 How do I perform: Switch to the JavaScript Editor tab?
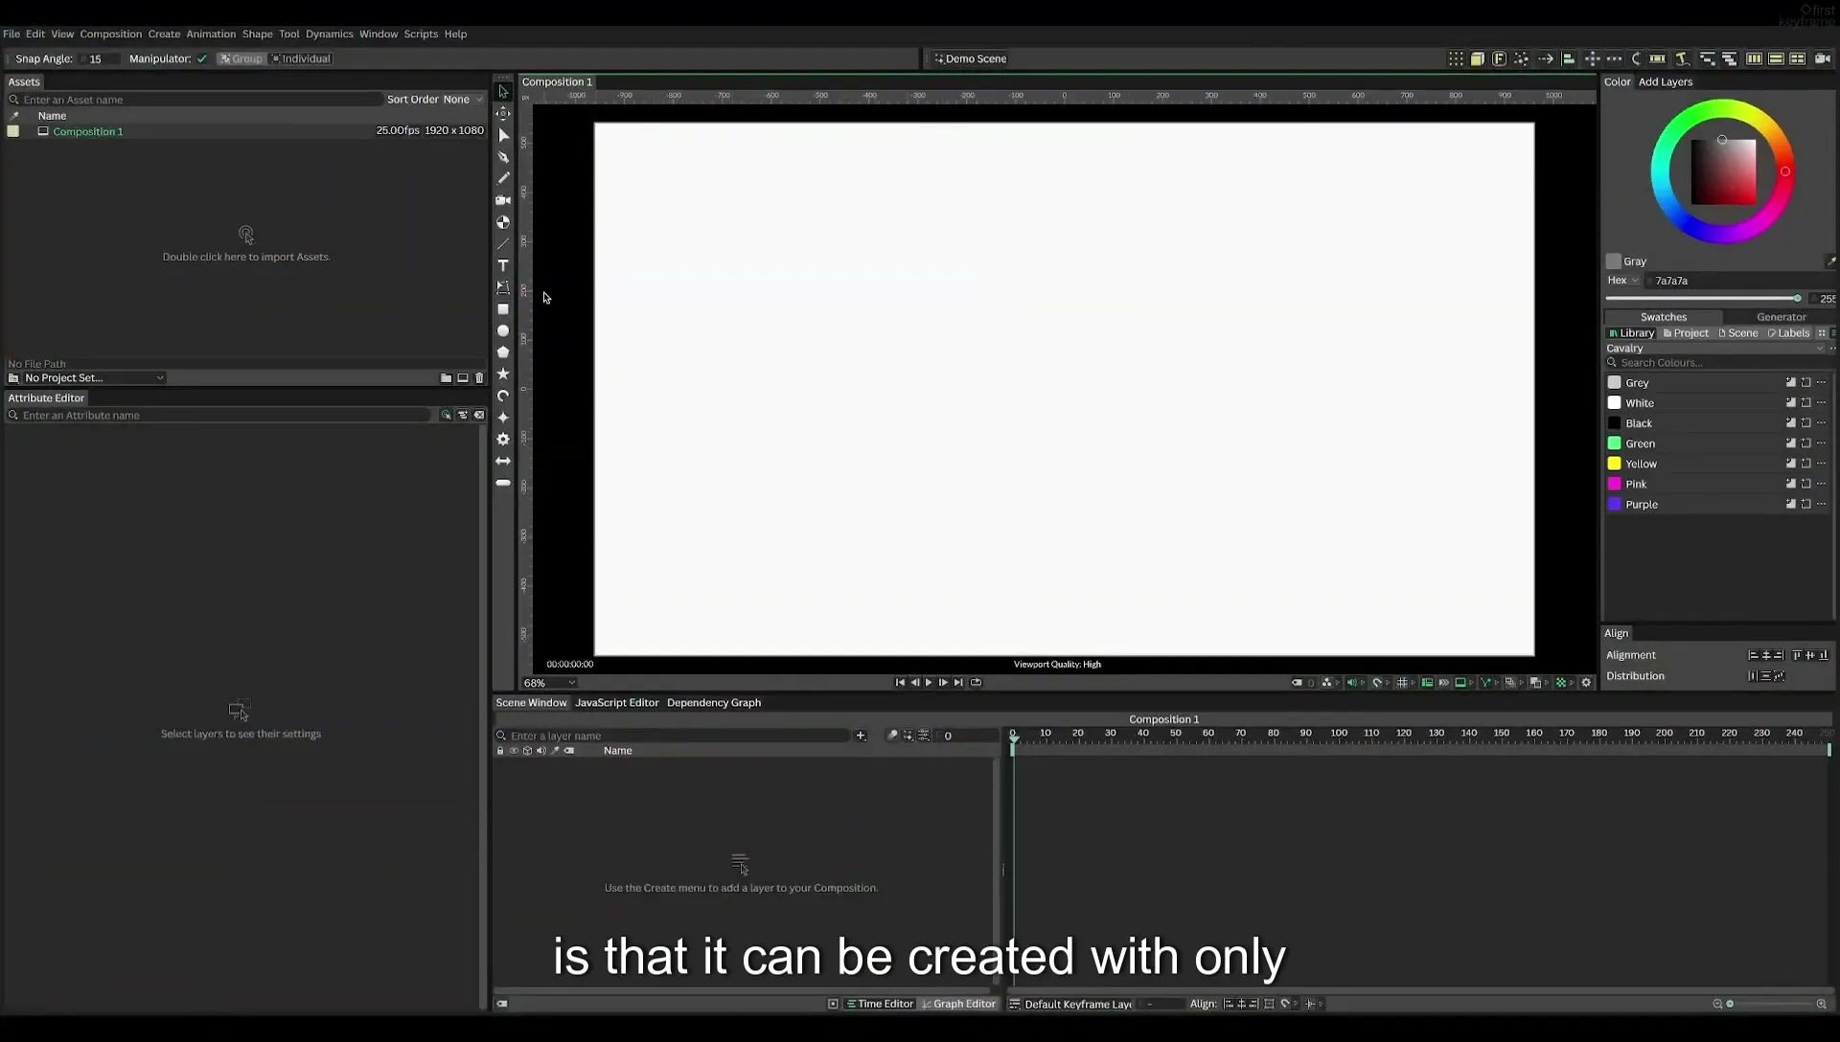click(x=616, y=703)
